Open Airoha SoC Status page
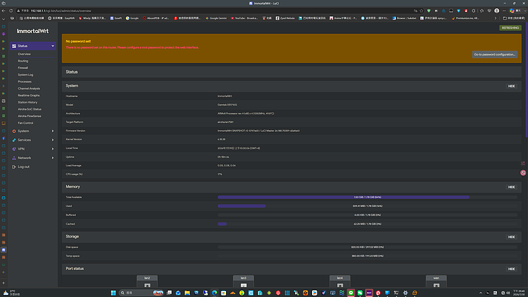This screenshot has width=528, height=297. coord(30,110)
